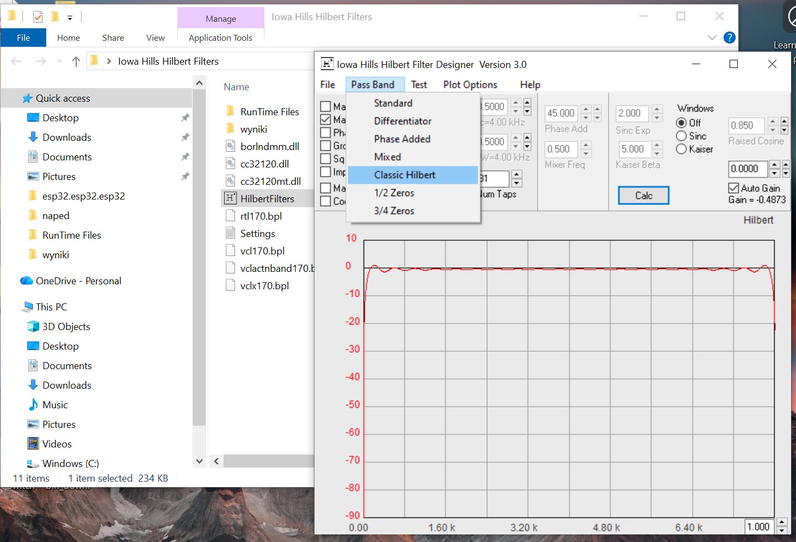Viewport: 796px width, 542px height.
Task: Click the up arrow beside the 1.000 plot field
Action: (x=782, y=523)
